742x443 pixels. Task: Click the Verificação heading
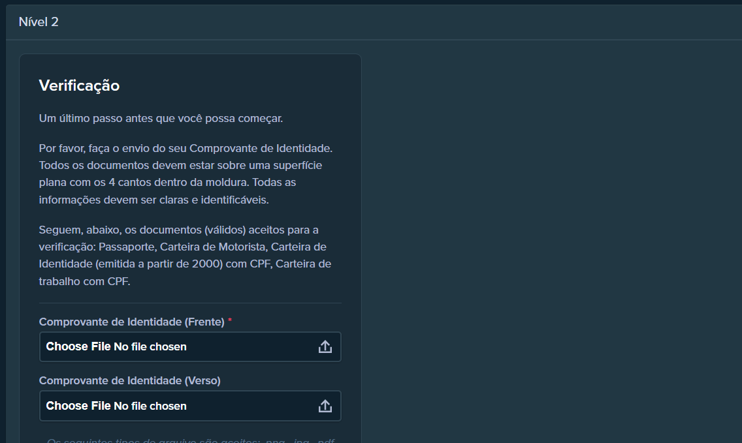79,85
